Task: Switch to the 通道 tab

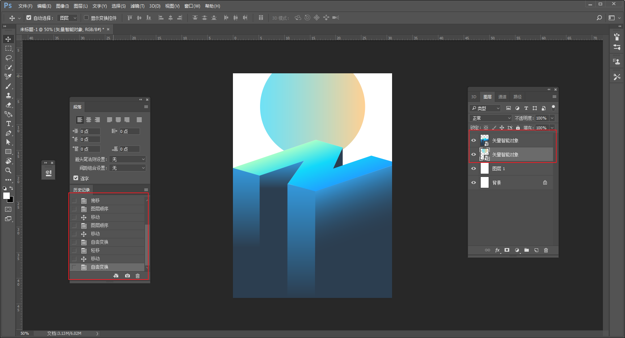Action: click(502, 97)
